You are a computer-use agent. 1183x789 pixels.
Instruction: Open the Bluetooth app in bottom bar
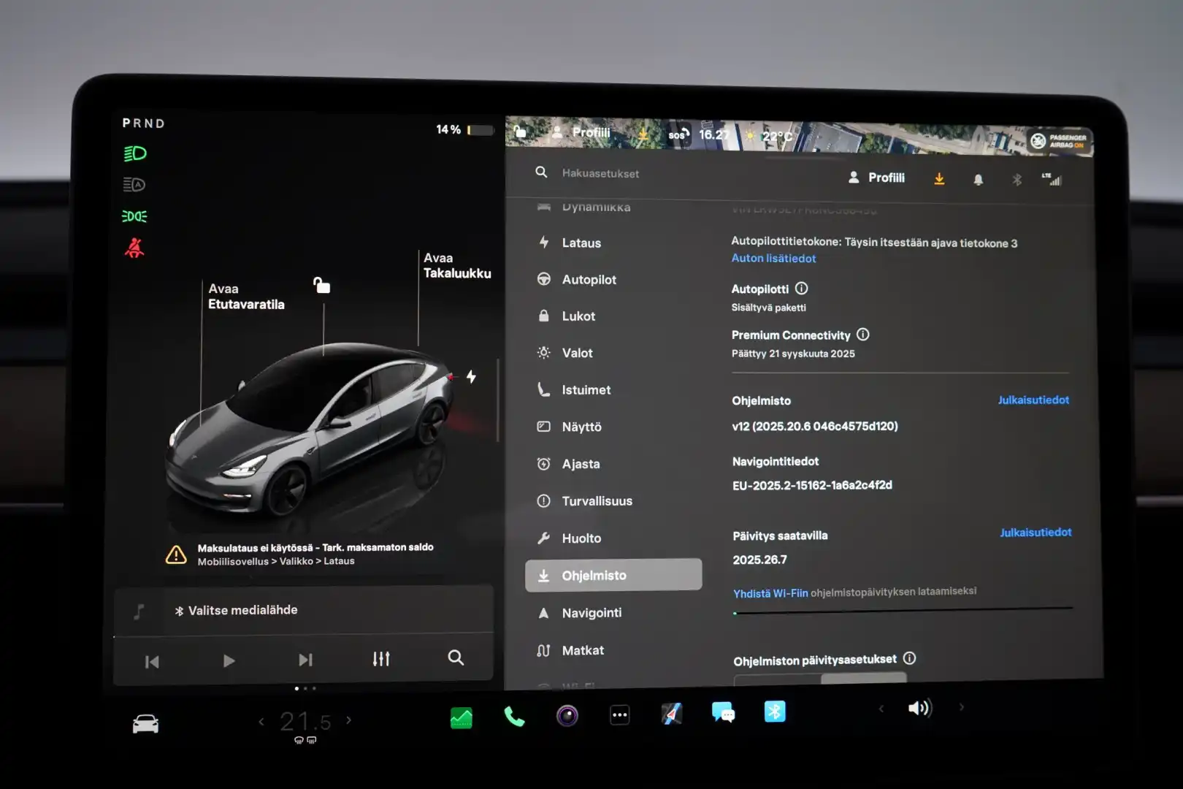(775, 711)
